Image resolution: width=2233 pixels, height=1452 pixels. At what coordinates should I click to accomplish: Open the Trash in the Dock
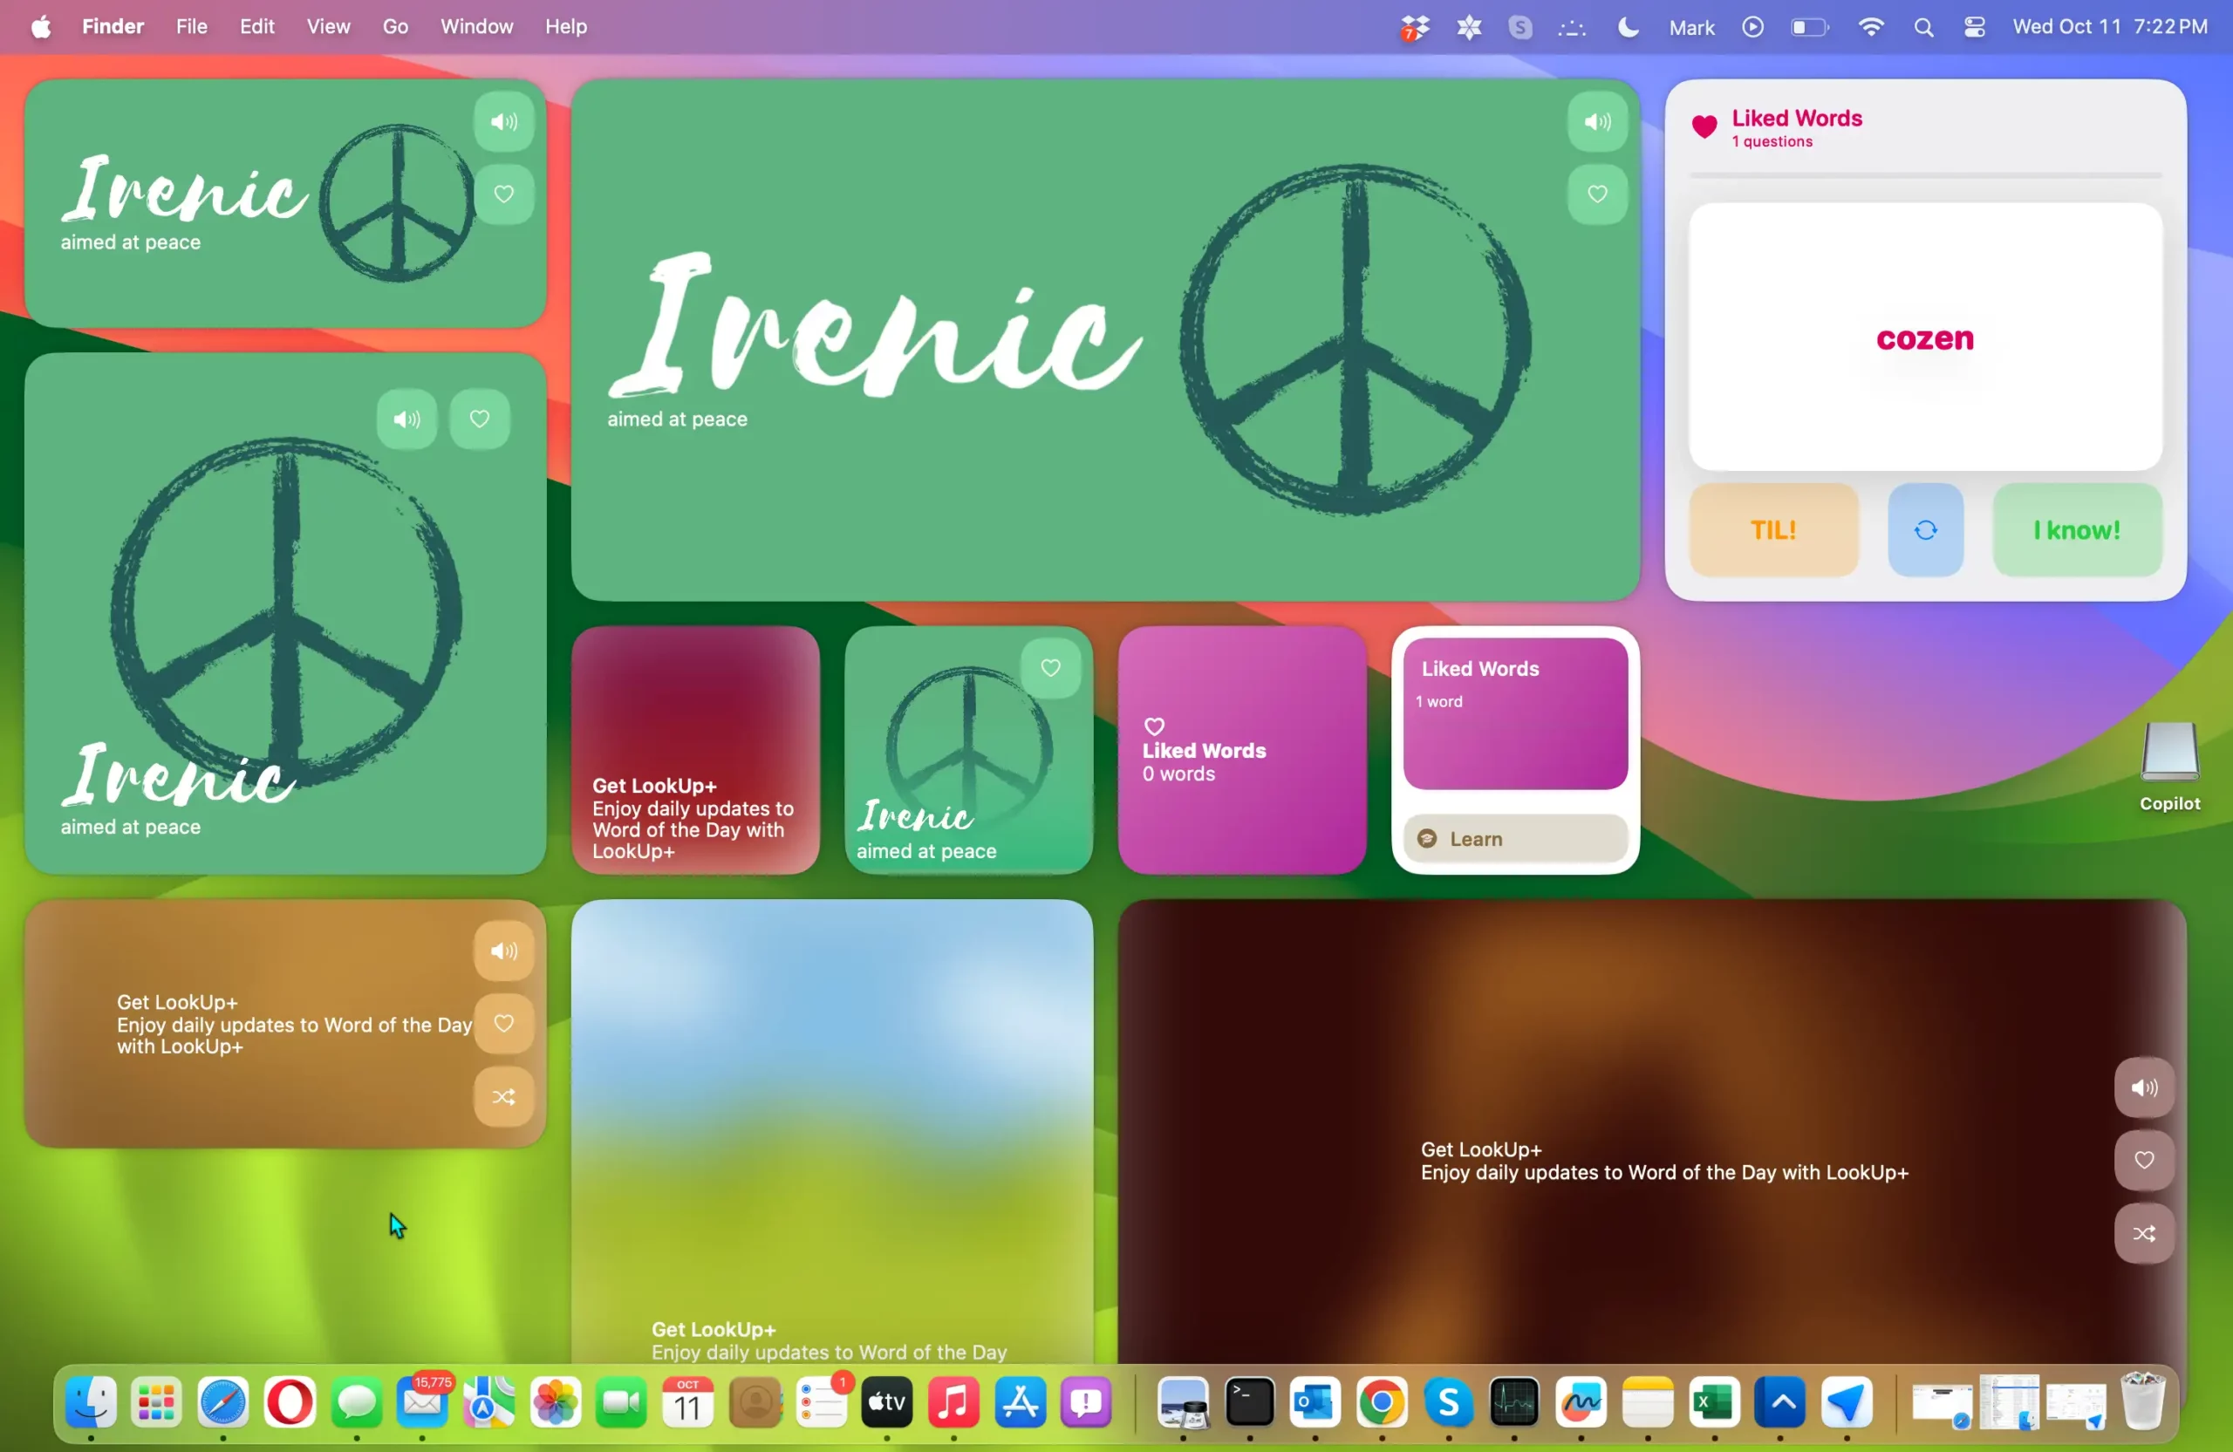coord(2143,1401)
